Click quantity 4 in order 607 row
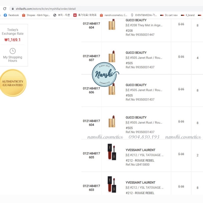The image size is (203, 203). tap(198, 58)
